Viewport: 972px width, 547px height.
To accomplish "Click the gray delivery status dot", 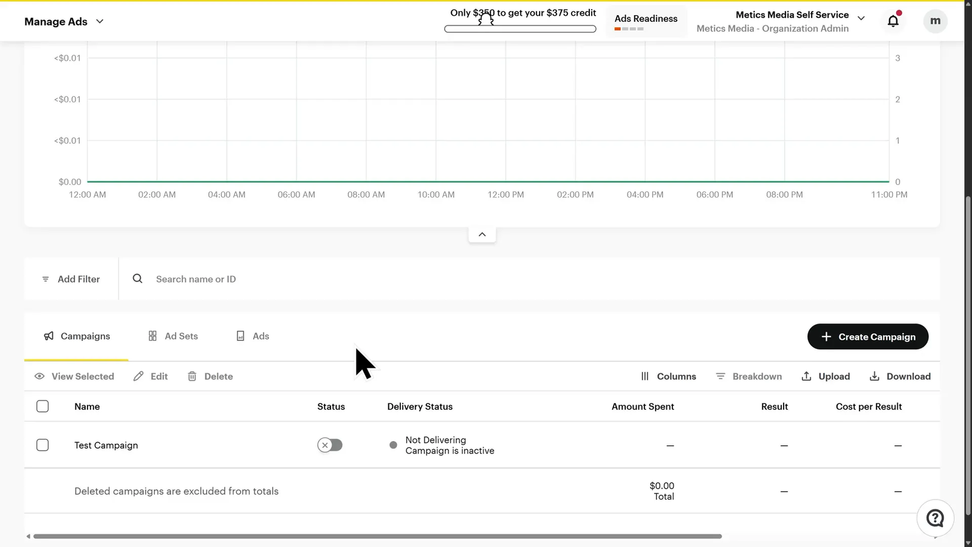I will (393, 445).
